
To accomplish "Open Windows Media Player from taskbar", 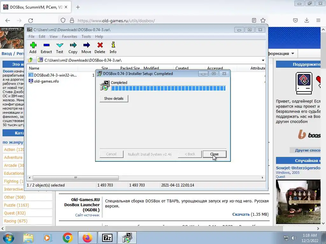I will point(47,238).
